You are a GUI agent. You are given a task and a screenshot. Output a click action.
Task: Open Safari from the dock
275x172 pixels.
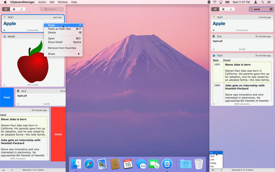[x=89, y=164]
